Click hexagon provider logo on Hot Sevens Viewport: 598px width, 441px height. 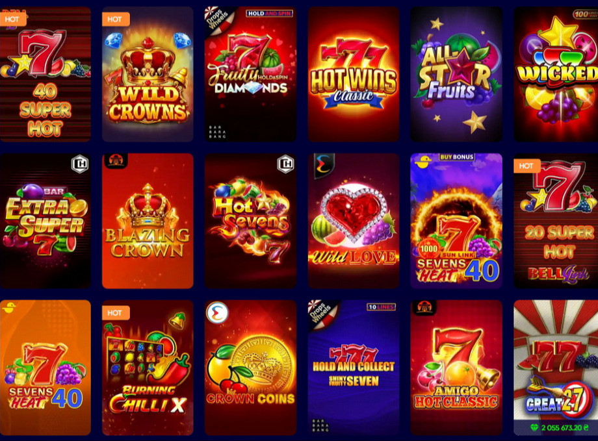tap(285, 164)
